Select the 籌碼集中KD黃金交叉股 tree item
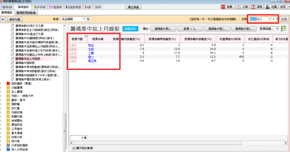Image resolution: width=290 pixels, height=152 pixels. click(x=29, y=34)
